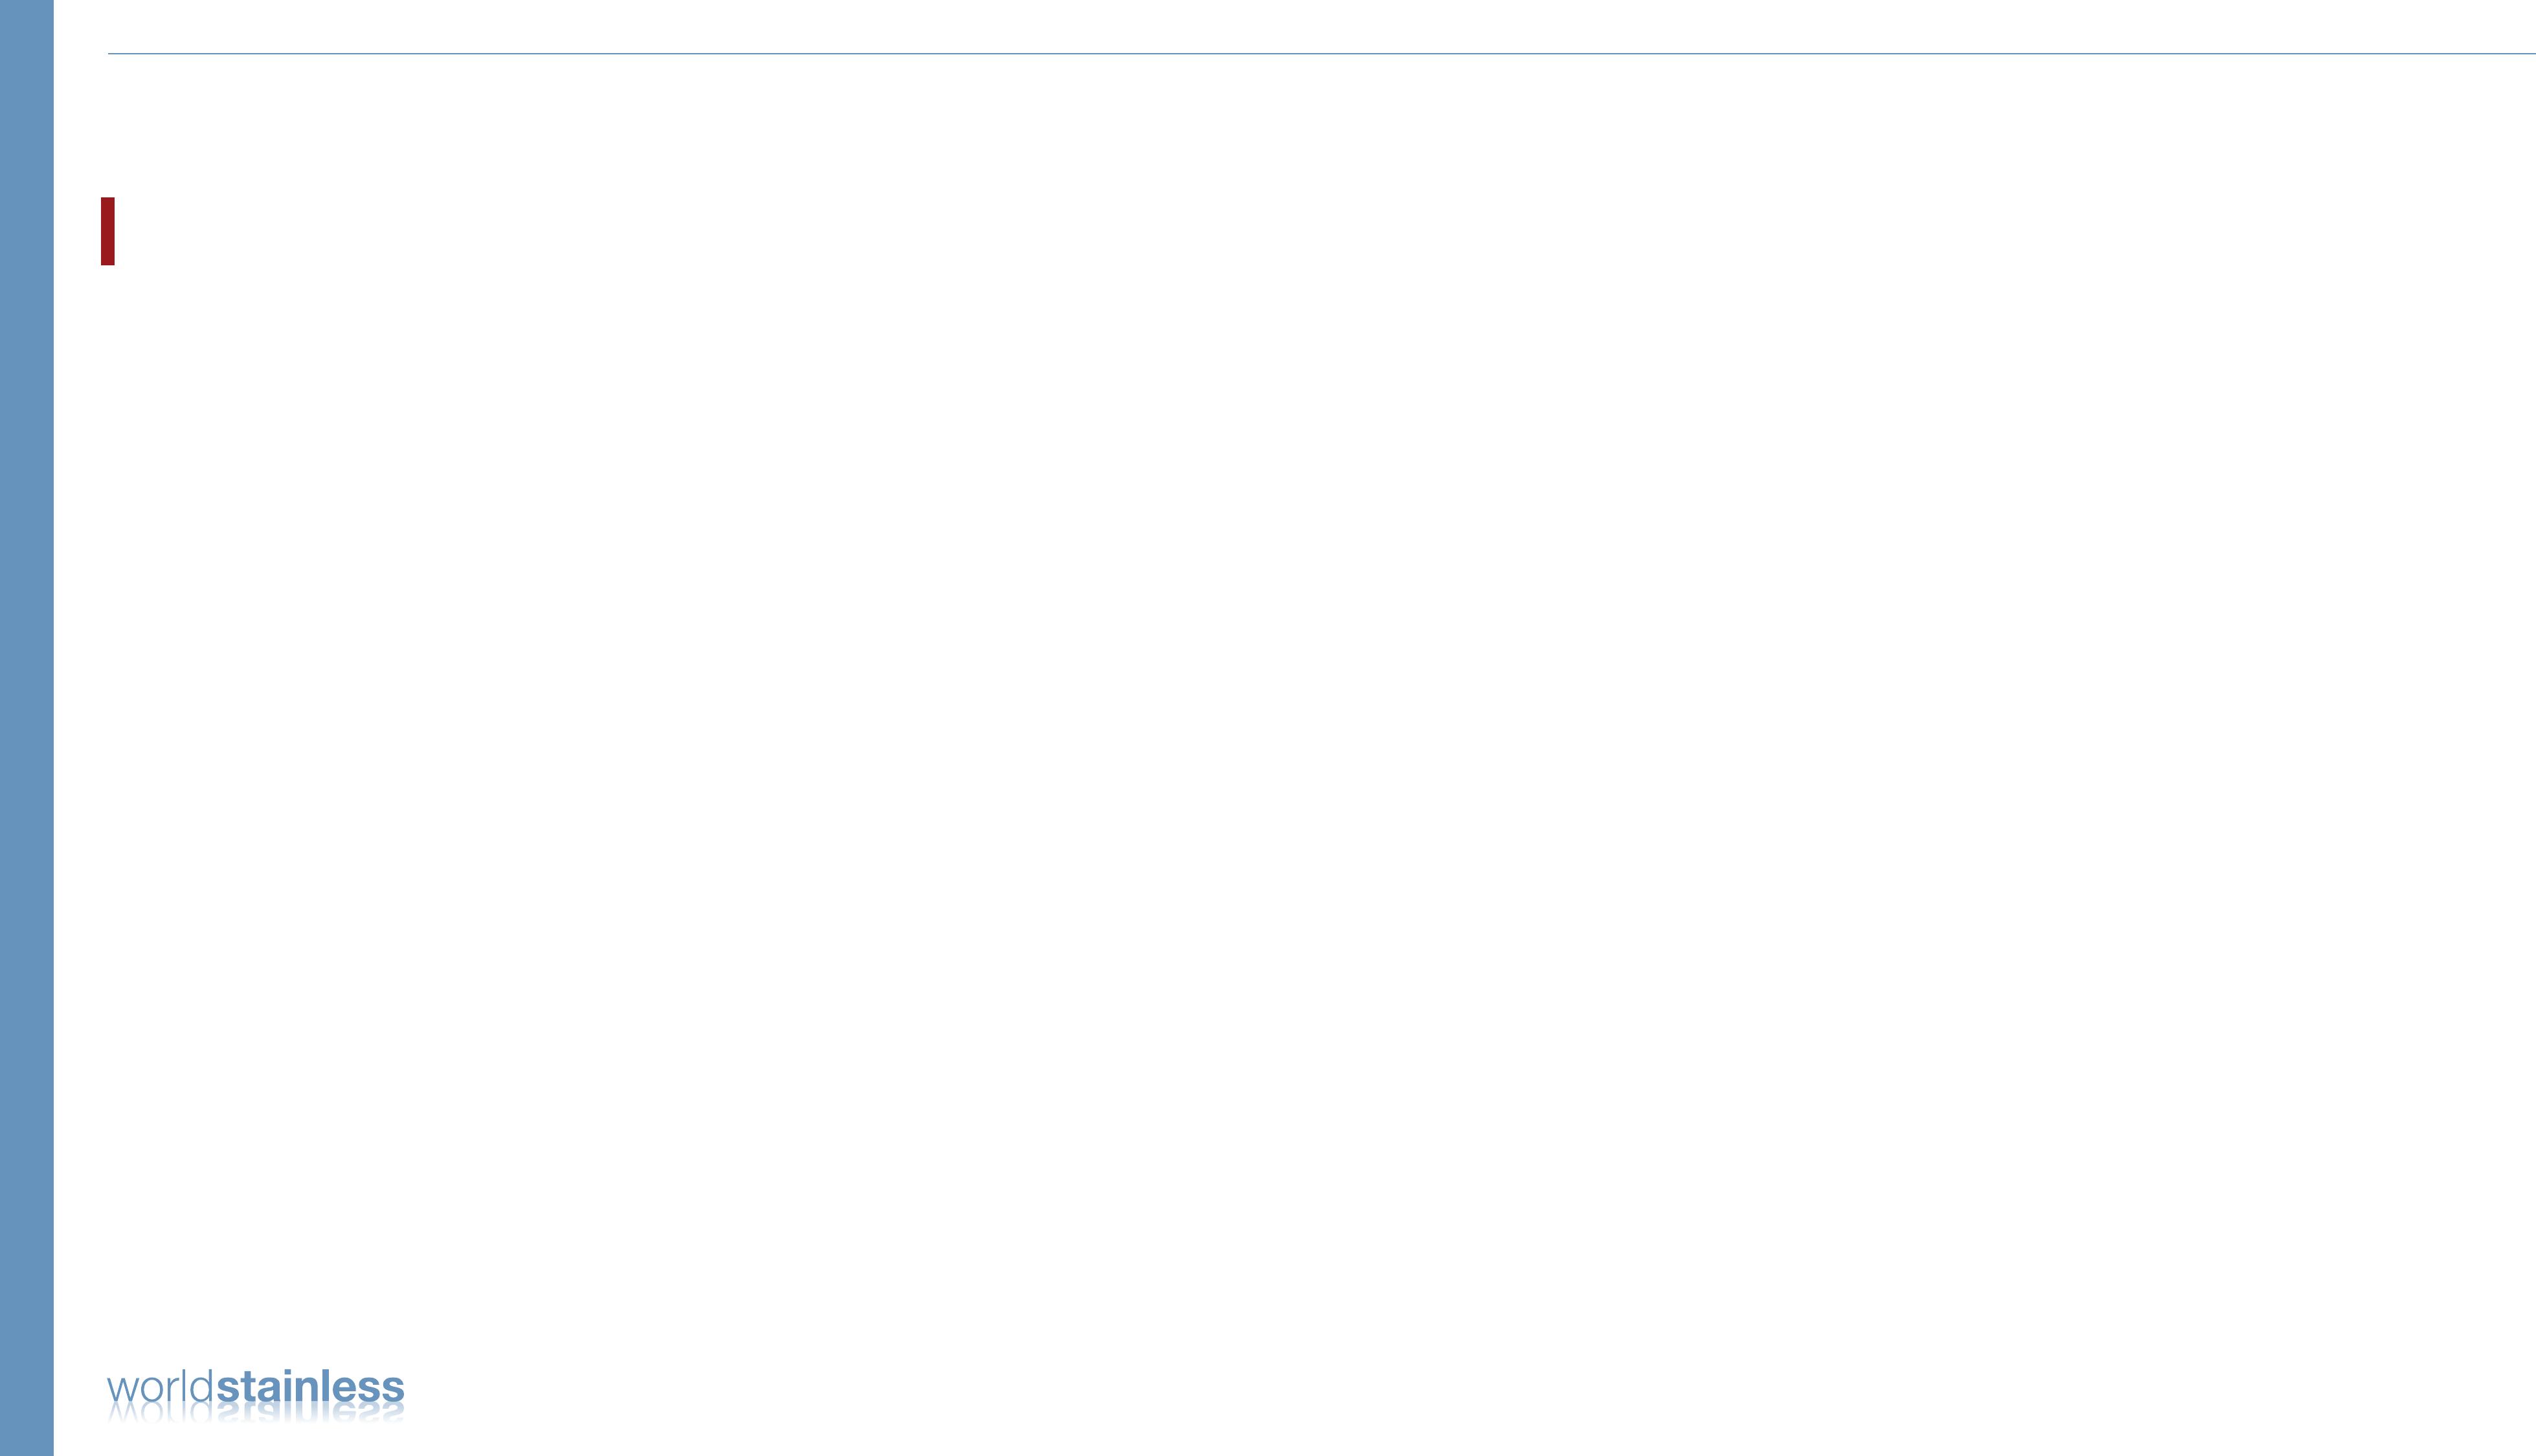2536x1456 pixels.
Task: Select the dark red vertical bar marker
Action: tap(108, 231)
